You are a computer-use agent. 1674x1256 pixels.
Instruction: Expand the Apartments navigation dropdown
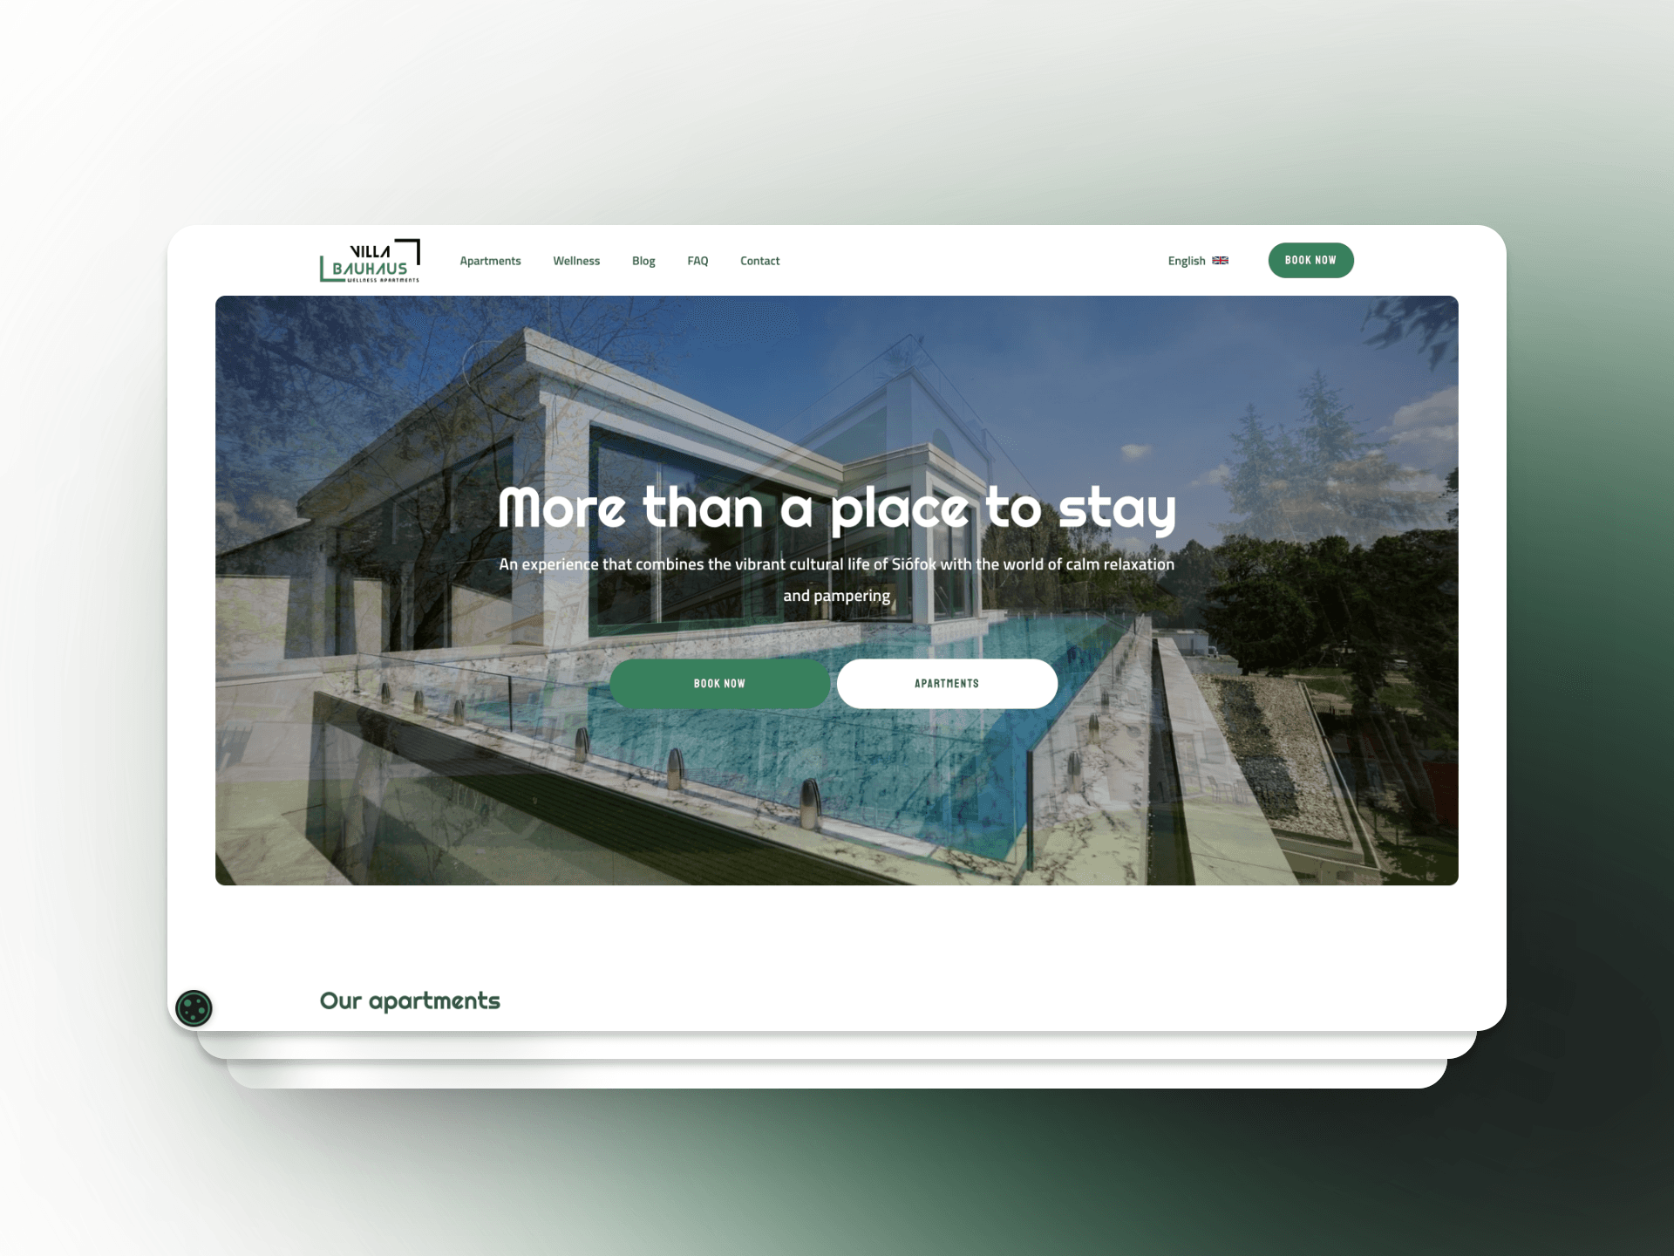[490, 260]
